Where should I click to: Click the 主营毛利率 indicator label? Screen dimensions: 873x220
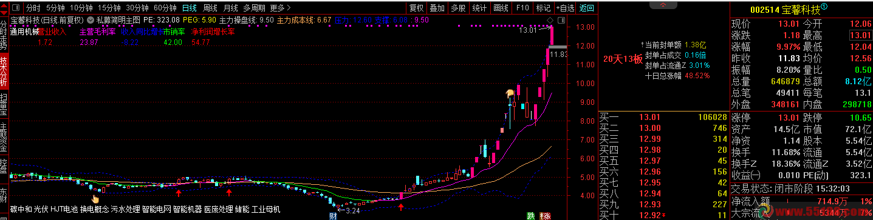pyautogui.click(x=98, y=32)
